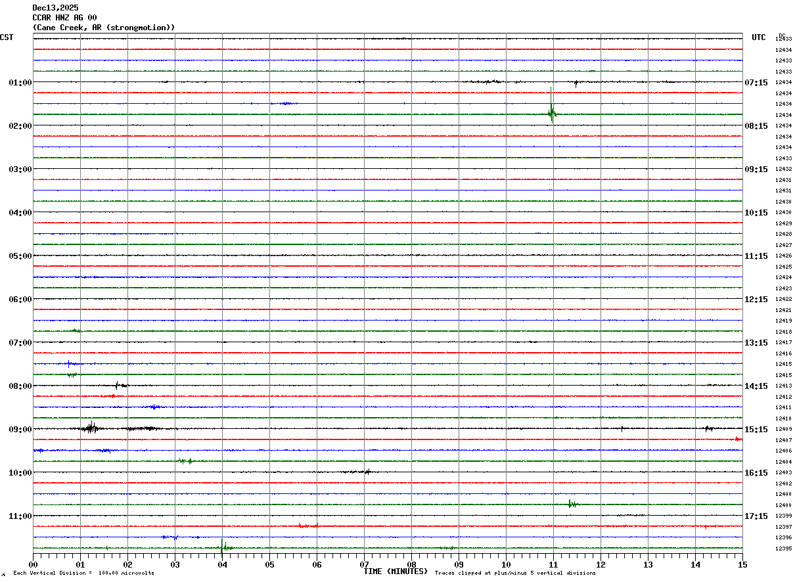This screenshot has width=795, height=582.
Task: Click the CST timezone label
Action: [x=7, y=37]
